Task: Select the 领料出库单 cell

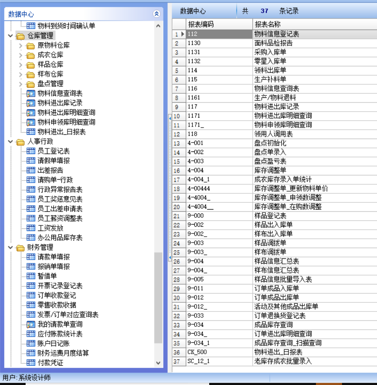Action: coord(315,71)
